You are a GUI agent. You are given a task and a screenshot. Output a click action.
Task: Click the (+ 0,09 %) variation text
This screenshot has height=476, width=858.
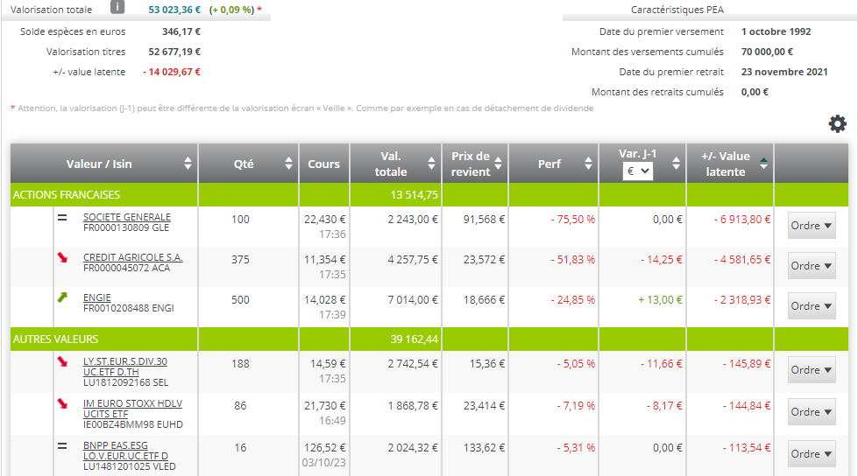pos(231,10)
